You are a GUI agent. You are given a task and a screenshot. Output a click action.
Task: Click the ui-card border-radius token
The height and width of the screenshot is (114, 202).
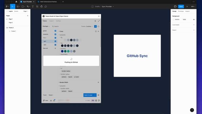(x=76, y=77)
